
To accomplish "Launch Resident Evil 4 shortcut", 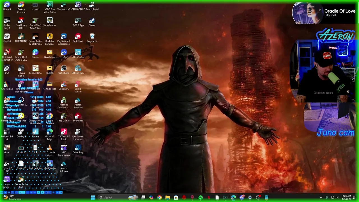I will pos(7,135).
